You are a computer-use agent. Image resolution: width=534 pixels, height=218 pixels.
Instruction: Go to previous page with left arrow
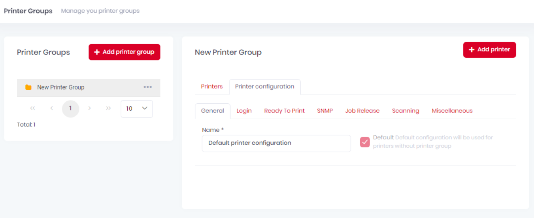51,108
